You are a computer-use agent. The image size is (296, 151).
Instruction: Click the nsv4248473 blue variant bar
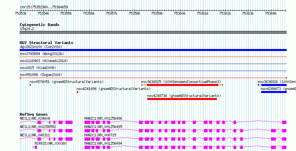click(274, 92)
